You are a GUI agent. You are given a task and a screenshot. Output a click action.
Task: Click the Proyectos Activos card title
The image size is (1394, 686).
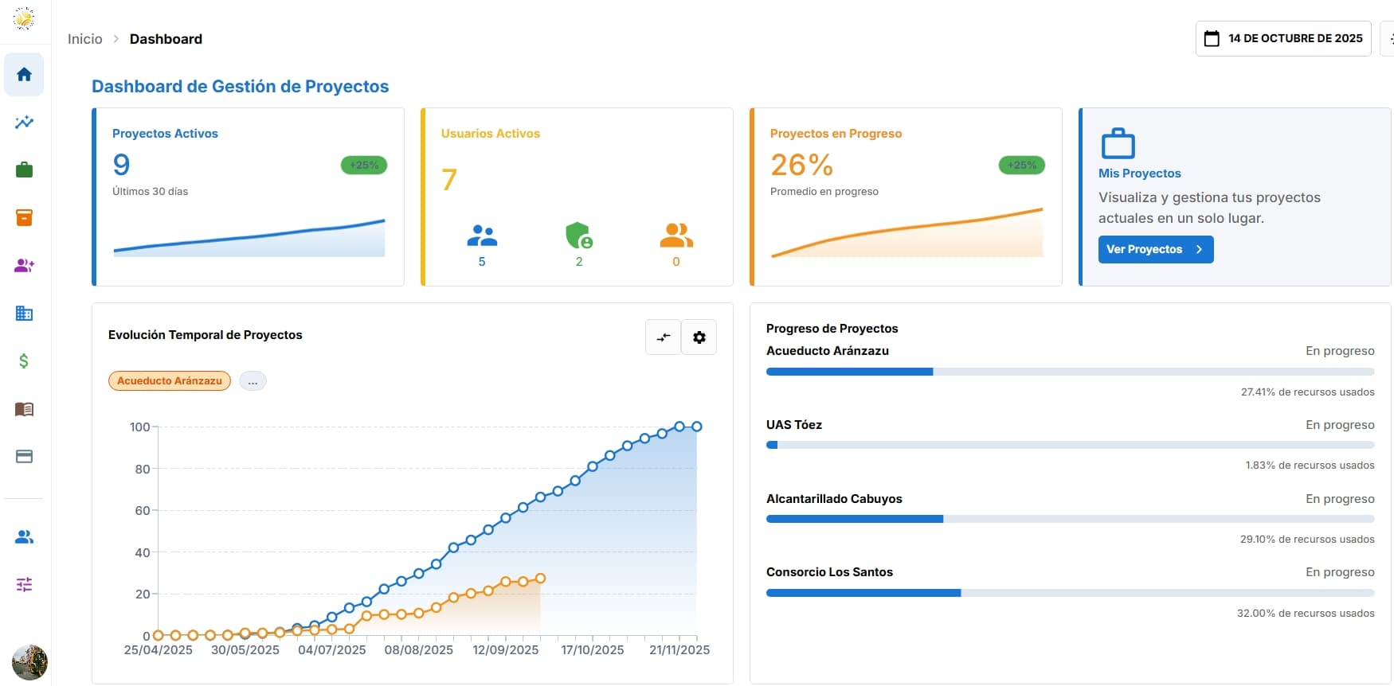pyautogui.click(x=165, y=134)
